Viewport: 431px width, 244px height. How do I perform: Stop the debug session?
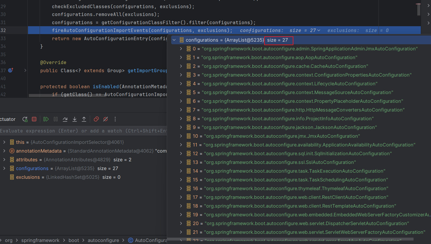point(34,119)
